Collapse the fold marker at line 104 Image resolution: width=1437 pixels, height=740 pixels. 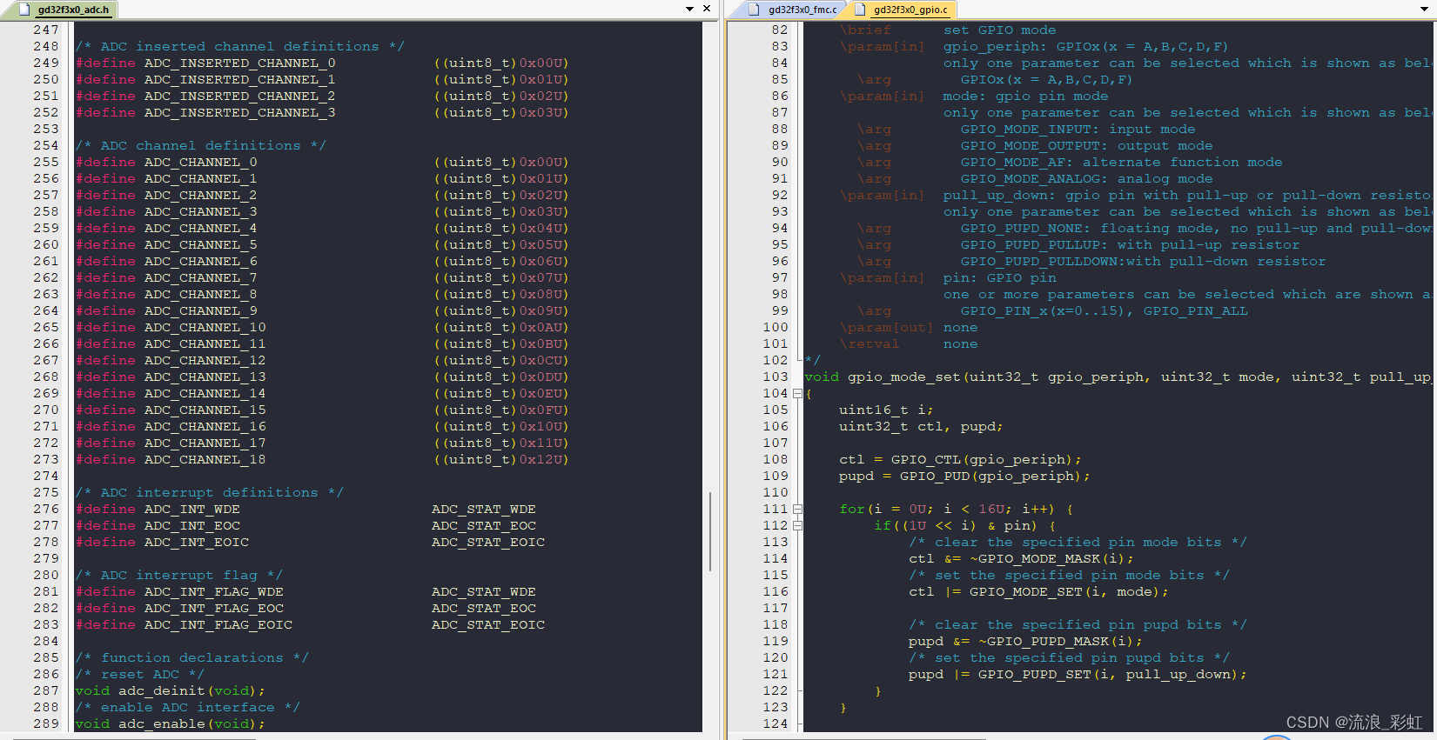(797, 394)
